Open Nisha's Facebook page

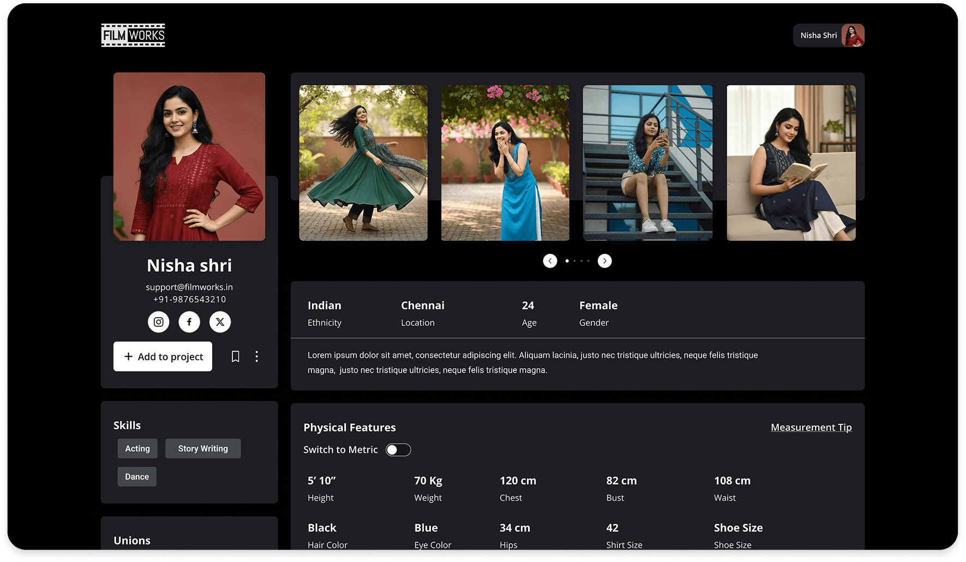point(189,322)
